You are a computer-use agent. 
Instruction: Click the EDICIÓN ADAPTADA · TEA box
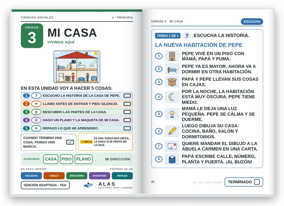(x=45, y=185)
